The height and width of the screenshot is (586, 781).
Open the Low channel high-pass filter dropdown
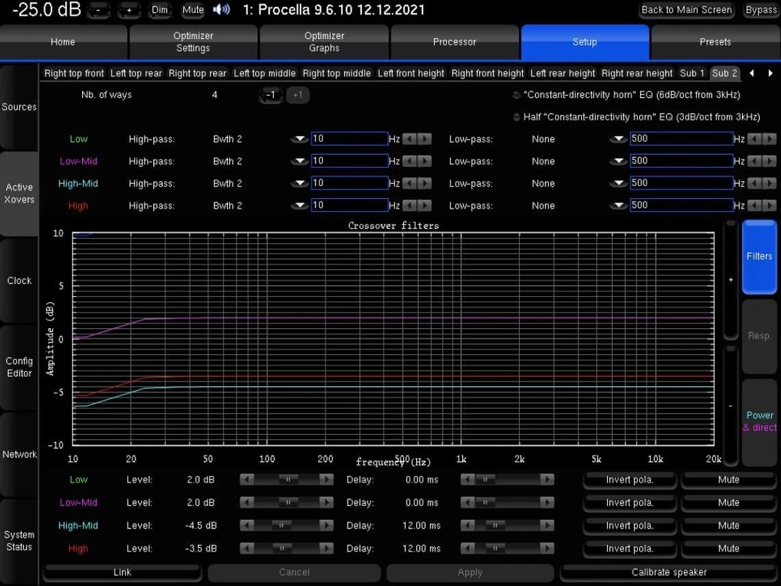(x=298, y=139)
